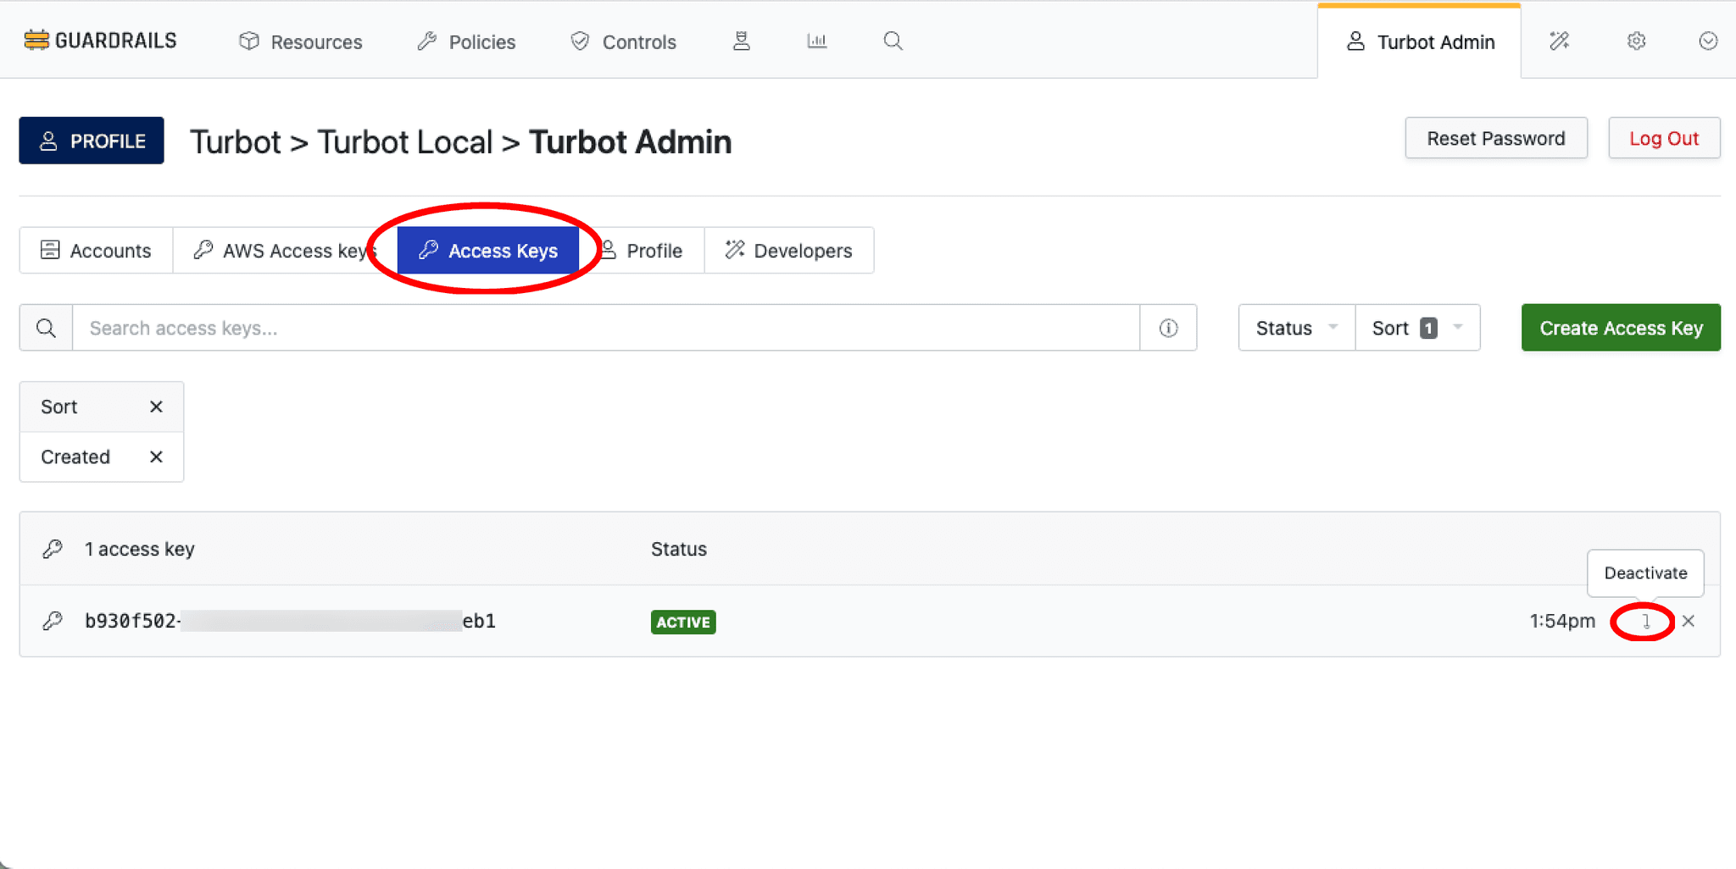Screen dimensions: 1736x869
Task: Open the Status filter dropdown
Action: click(x=1295, y=328)
